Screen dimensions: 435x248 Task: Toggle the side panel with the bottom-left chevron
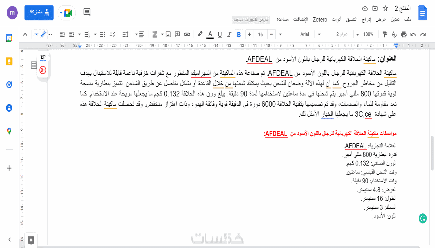pos(9,240)
